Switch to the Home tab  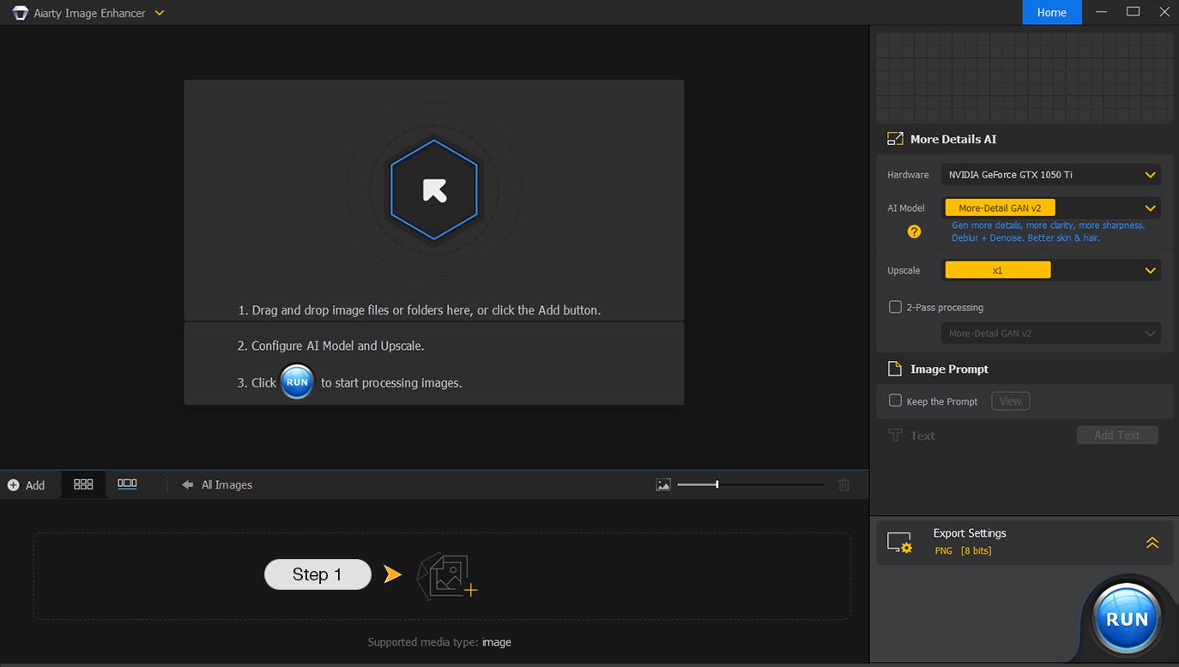coord(1051,12)
